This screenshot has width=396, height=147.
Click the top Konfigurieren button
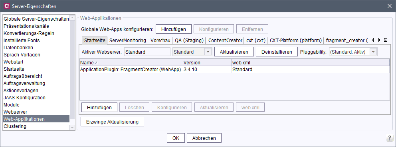[214, 29]
